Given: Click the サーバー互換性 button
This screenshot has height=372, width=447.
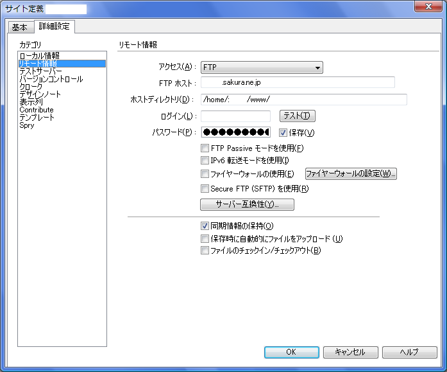Looking at the screenshot, I should coord(247,205).
